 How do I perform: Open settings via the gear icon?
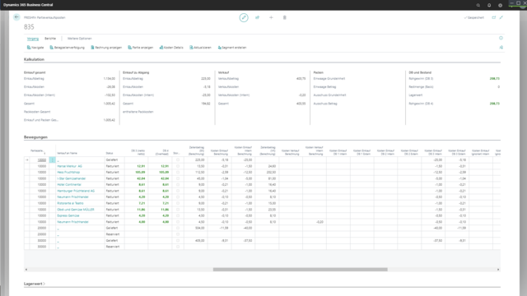(500, 5)
